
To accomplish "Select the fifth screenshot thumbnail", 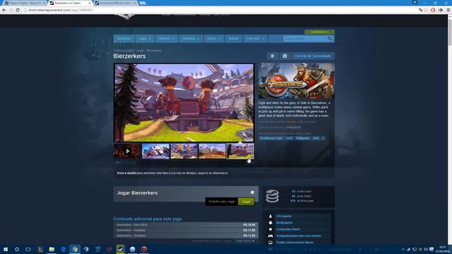I will click(240, 151).
